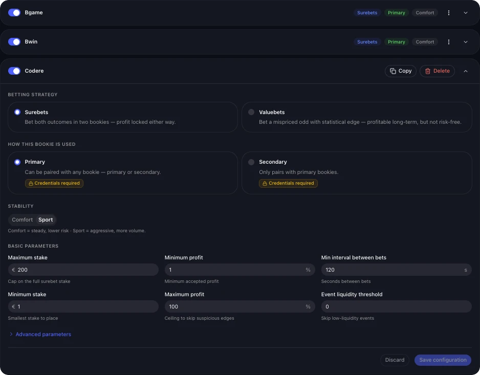The height and width of the screenshot is (375, 480).
Task: Expand Advanced parameters section
Action: pos(40,334)
